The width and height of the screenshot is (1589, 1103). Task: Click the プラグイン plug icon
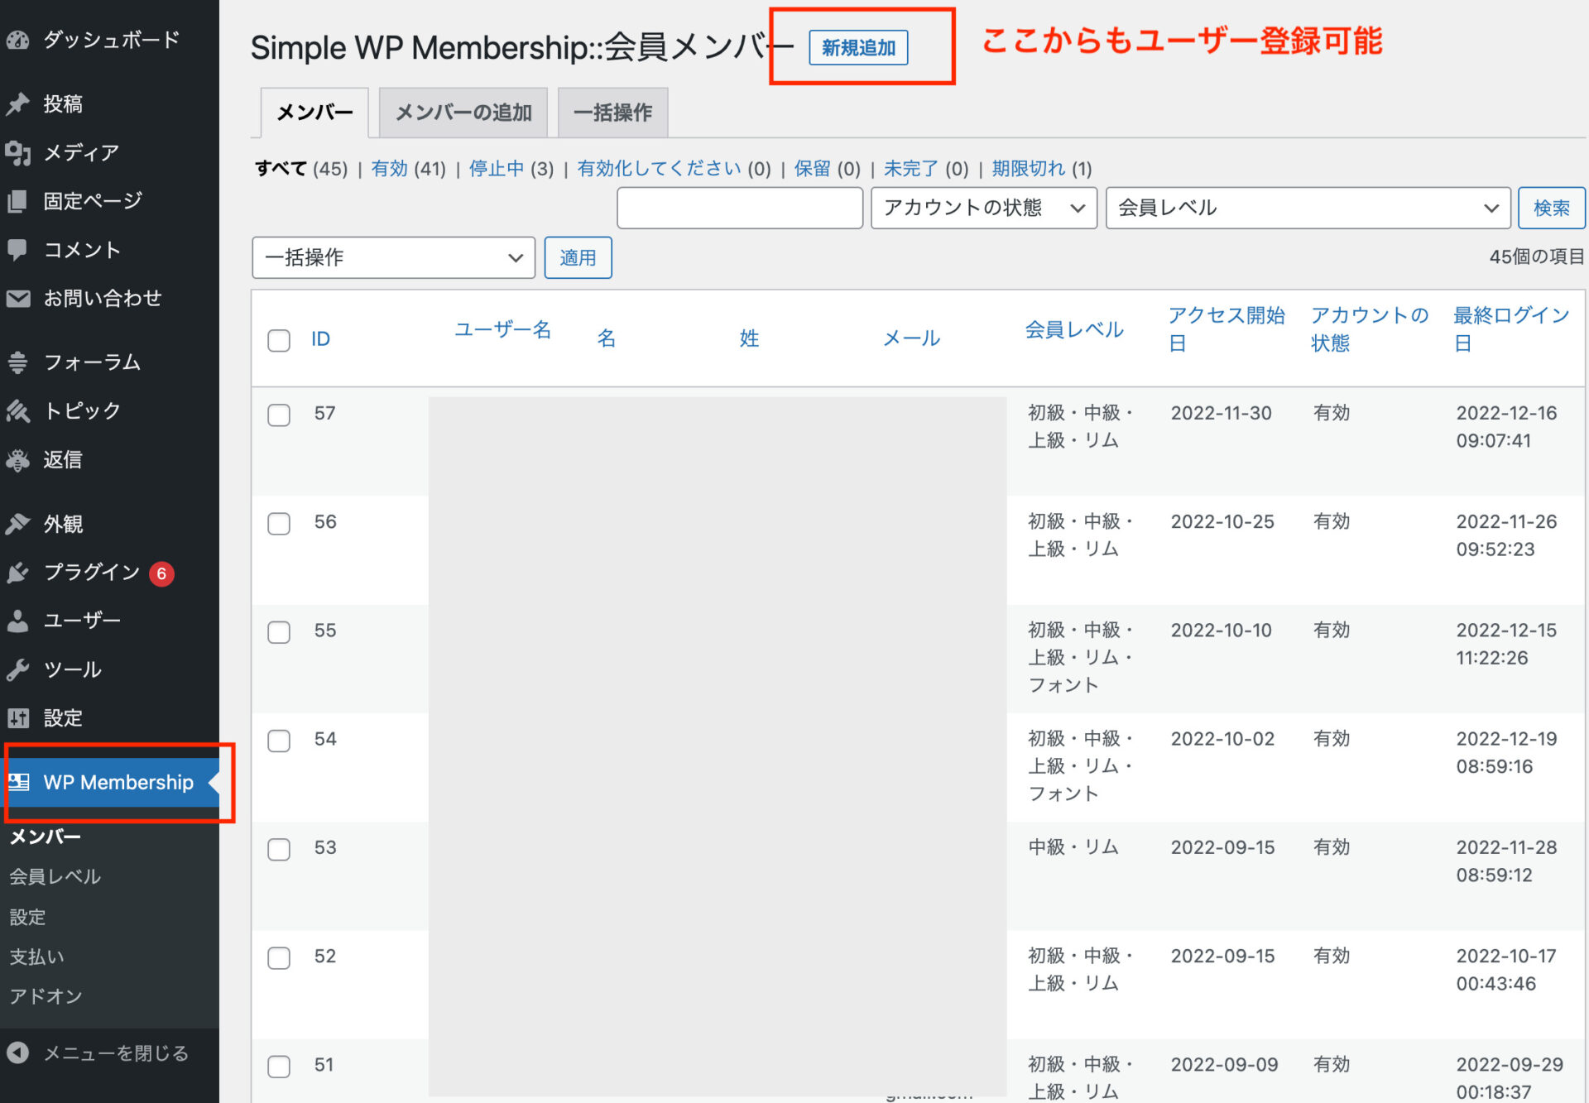18,572
